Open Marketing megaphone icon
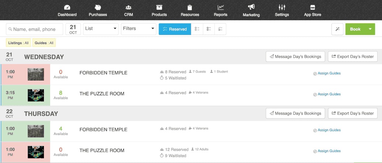 pos(251,7)
